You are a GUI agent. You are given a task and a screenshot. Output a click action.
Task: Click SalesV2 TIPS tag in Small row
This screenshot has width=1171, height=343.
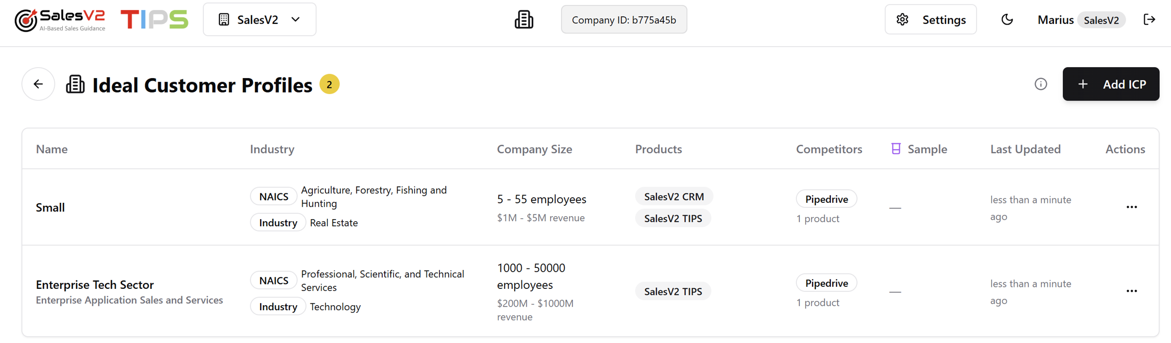pos(673,218)
